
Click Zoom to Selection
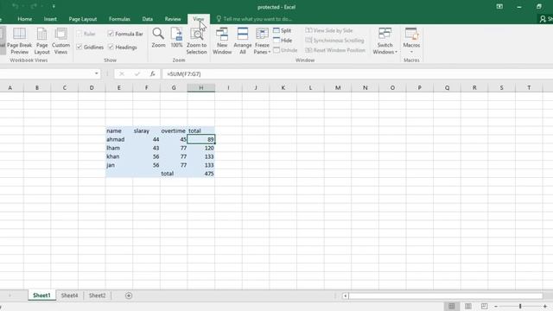(196, 41)
